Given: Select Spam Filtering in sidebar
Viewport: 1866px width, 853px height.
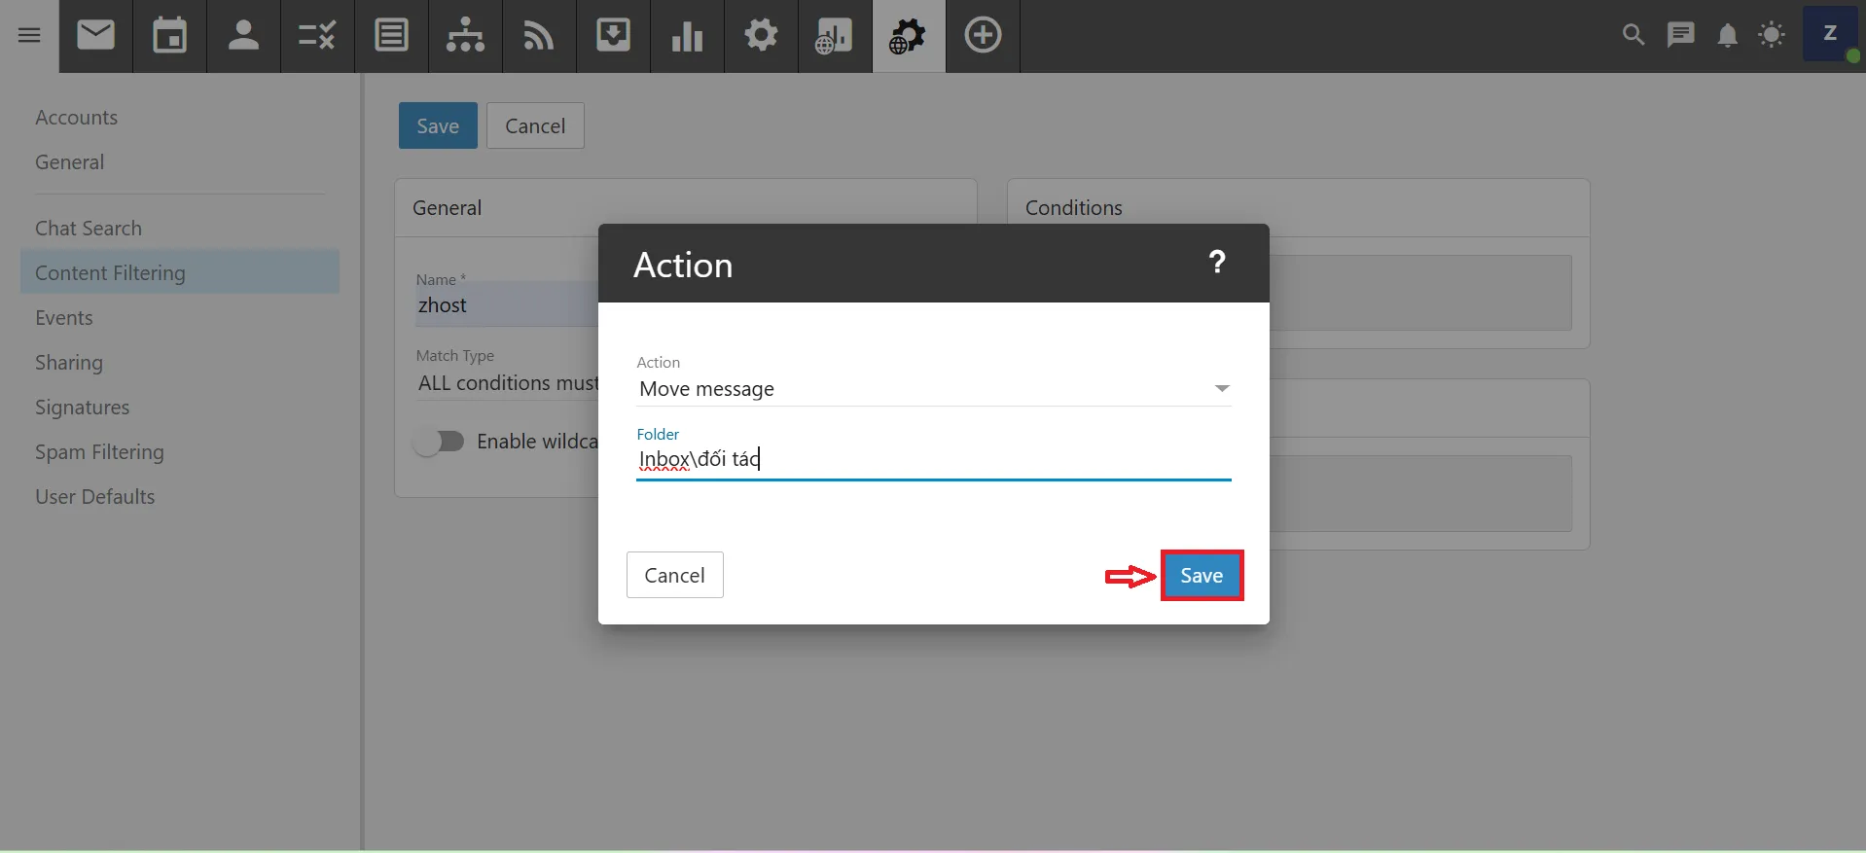Looking at the screenshot, I should pyautogui.click(x=99, y=452).
